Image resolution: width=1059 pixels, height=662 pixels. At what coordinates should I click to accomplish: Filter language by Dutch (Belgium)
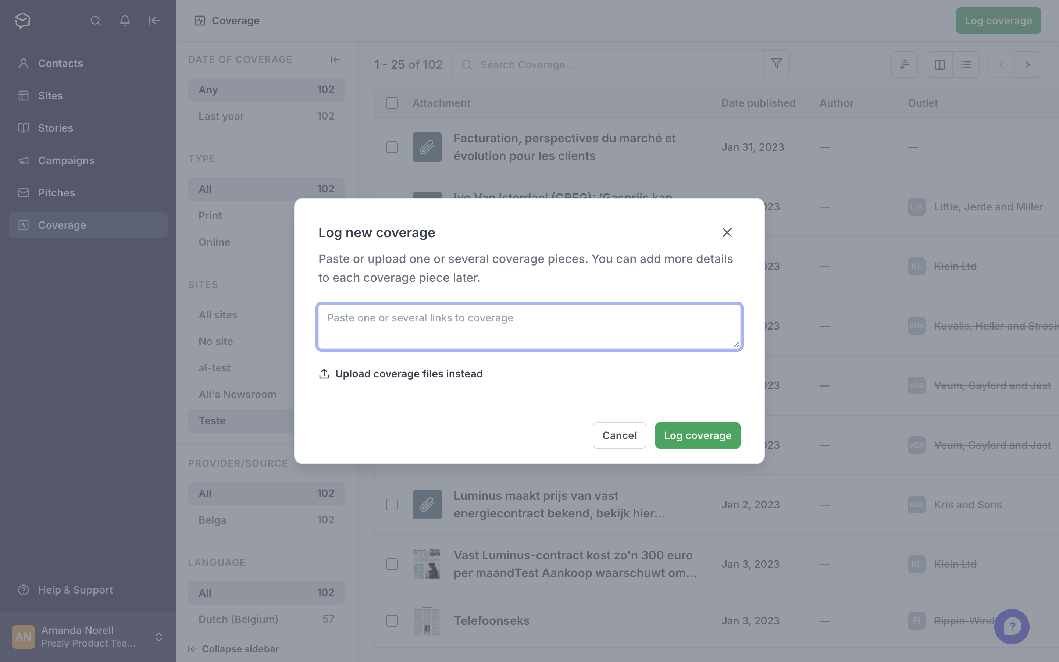267,619
